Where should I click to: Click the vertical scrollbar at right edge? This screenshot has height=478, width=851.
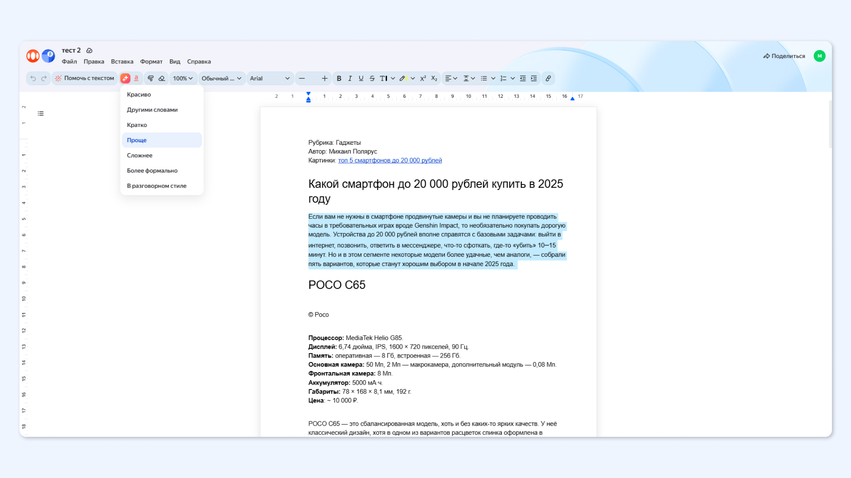pyautogui.click(x=830, y=124)
